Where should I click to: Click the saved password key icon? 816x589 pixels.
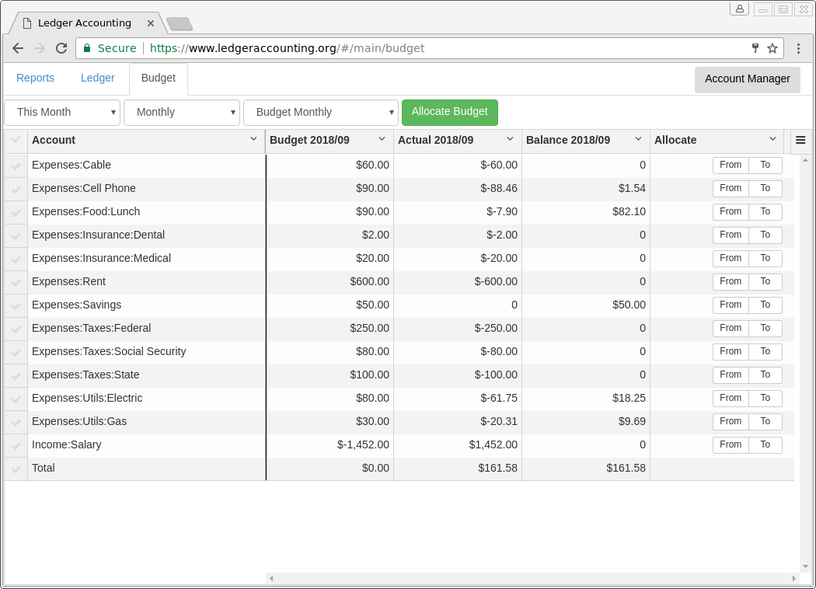(755, 48)
